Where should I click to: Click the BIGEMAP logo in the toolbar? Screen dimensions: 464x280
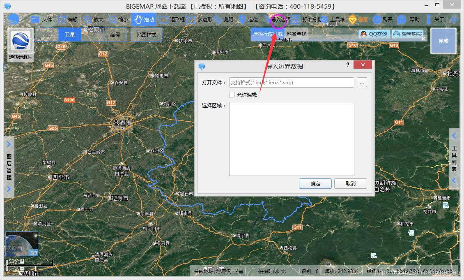(x=13, y=20)
